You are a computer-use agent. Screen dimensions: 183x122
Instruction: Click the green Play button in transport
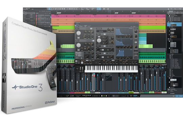click(104, 96)
